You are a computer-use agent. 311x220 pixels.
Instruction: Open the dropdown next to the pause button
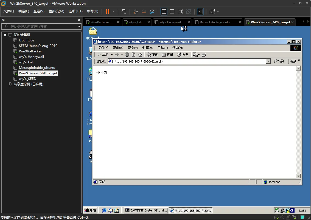[113, 12]
